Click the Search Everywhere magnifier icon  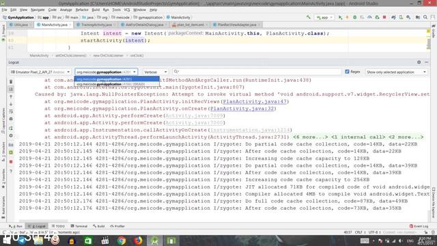tap(425, 17)
